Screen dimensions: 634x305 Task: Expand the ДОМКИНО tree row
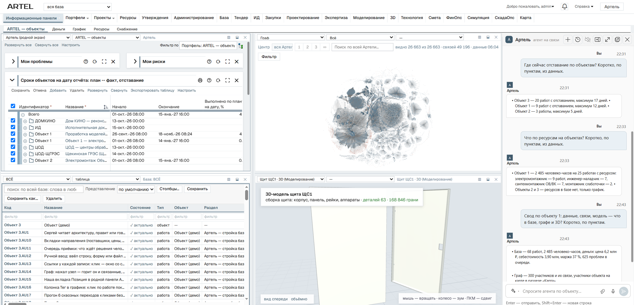click(25, 121)
